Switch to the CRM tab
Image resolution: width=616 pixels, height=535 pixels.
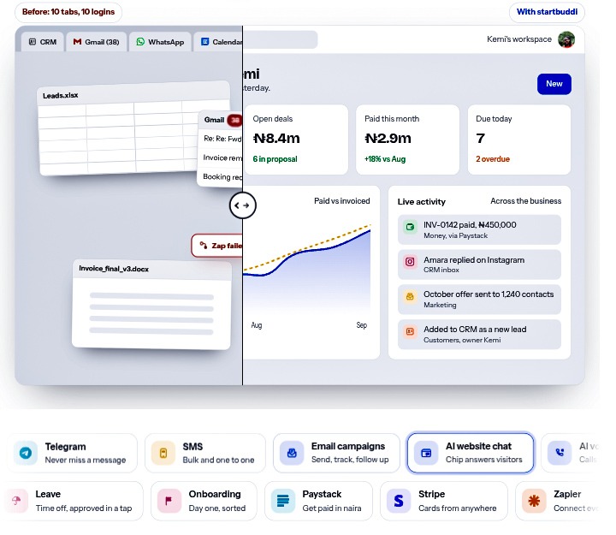coord(43,42)
